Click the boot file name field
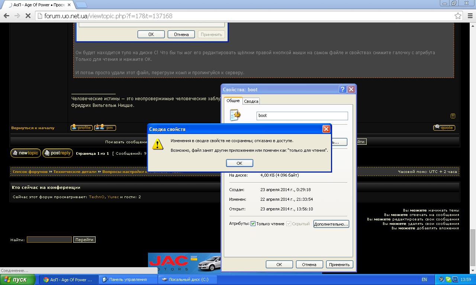Viewport: 476px width, 285px height. (x=302, y=116)
